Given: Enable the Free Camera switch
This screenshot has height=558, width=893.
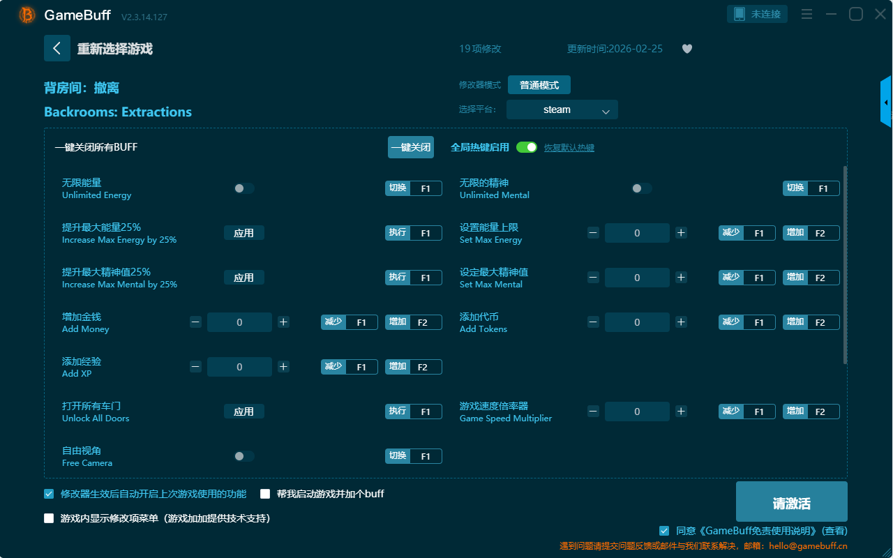Looking at the screenshot, I should pyautogui.click(x=243, y=456).
